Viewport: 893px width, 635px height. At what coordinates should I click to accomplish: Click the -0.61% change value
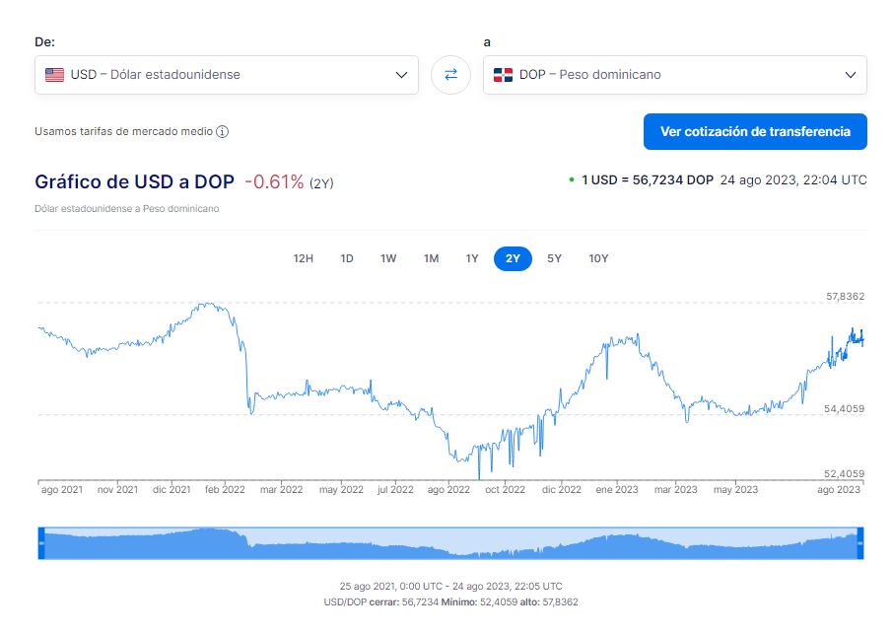[275, 181]
